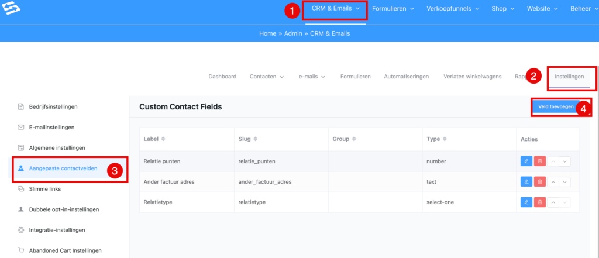Screen dimensions: 599x258
Task: Delete the Relatietype field
Action: pos(540,202)
